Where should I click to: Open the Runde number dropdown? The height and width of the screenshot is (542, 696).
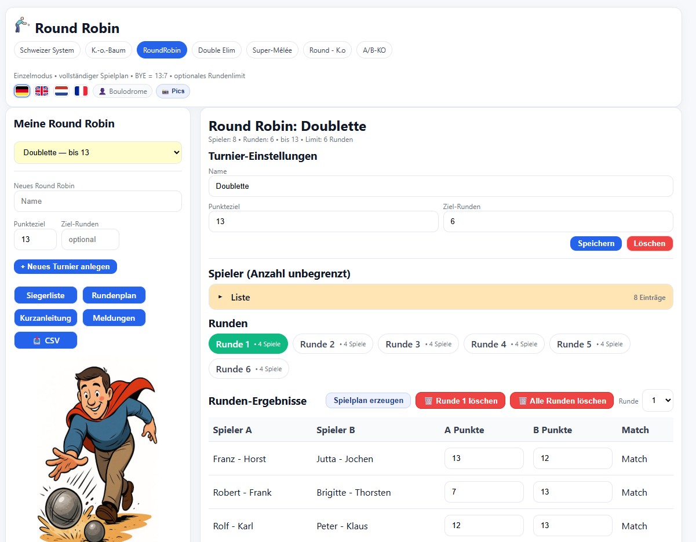pyautogui.click(x=657, y=401)
